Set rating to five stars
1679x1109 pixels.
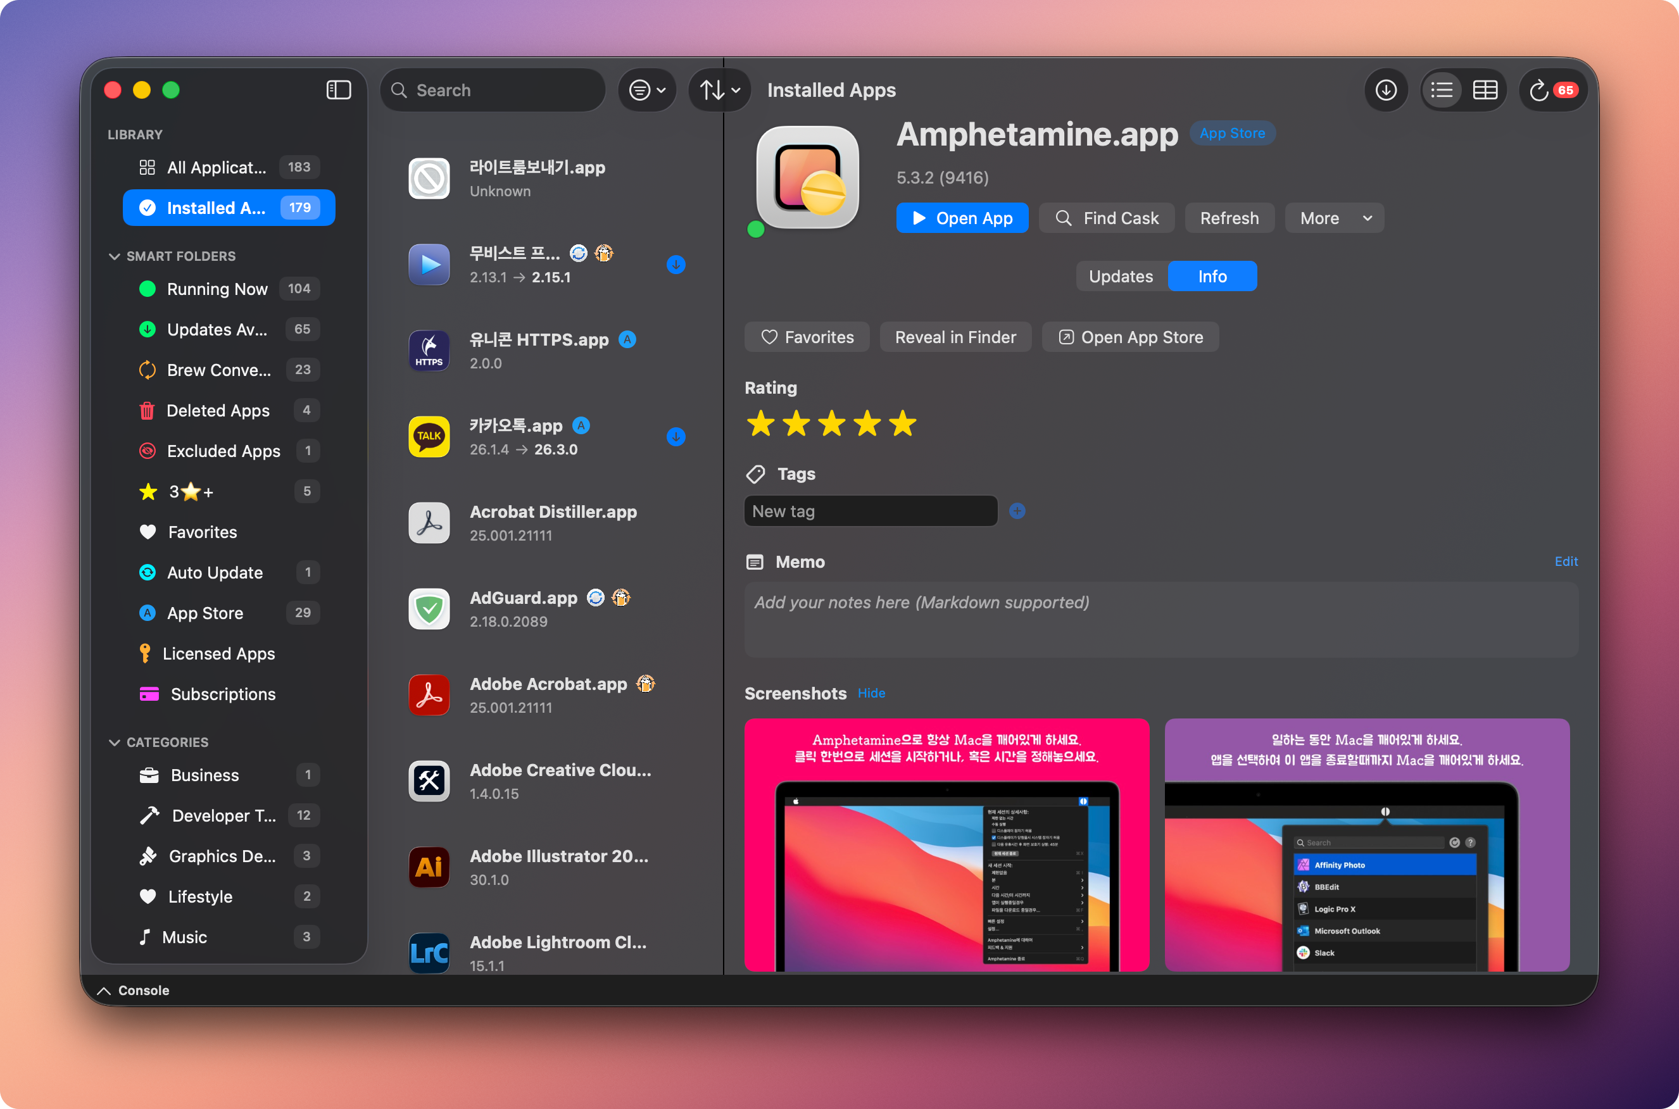tap(902, 423)
